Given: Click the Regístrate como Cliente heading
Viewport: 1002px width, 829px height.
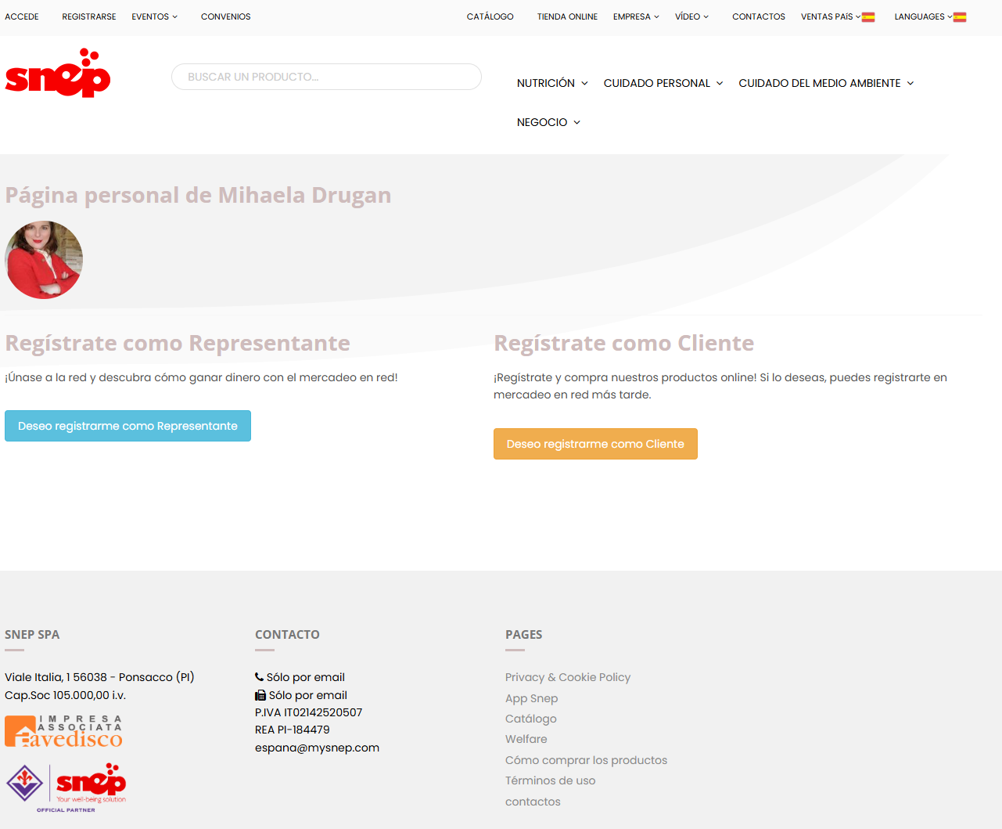Looking at the screenshot, I should (624, 343).
